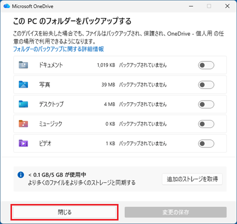Click the デスクトップ folder icon
The image size is (237, 224).
23,104
